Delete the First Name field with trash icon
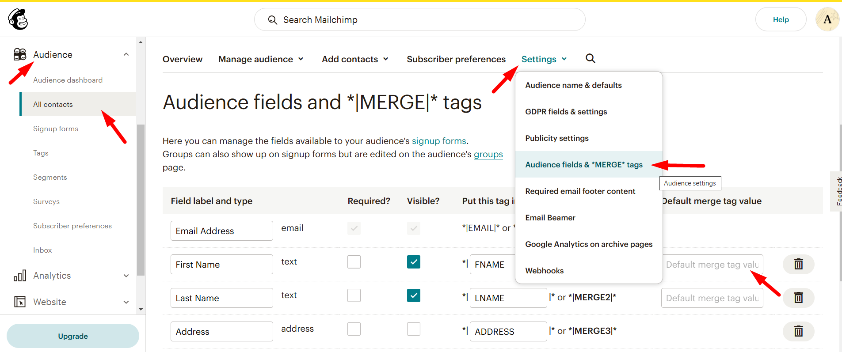The width and height of the screenshot is (842, 352). pos(798,264)
